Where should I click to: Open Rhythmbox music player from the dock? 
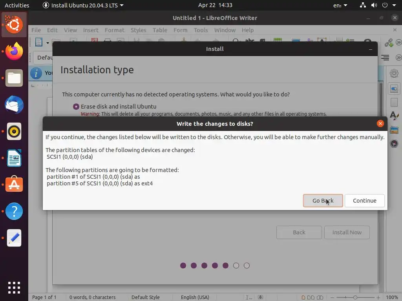click(14, 131)
